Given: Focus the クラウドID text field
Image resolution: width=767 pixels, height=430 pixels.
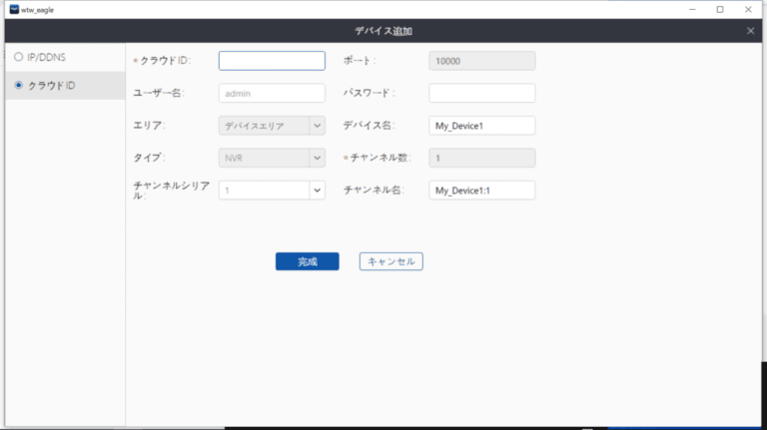Looking at the screenshot, I should (272, 61).
